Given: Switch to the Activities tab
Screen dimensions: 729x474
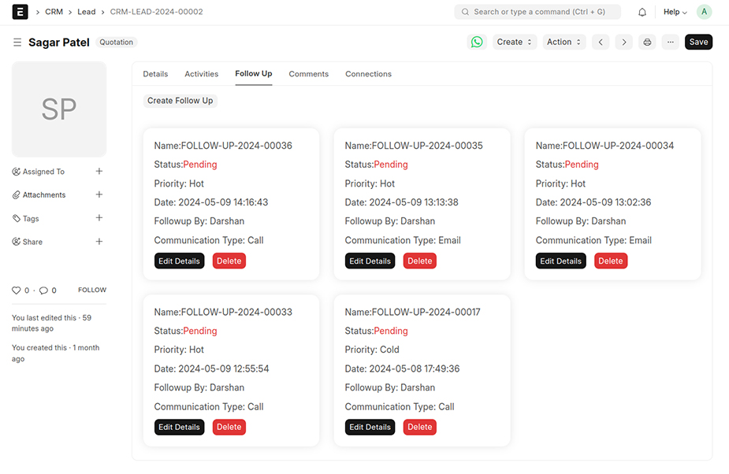Looking at the screenshot, I should (x=201, y=74).
